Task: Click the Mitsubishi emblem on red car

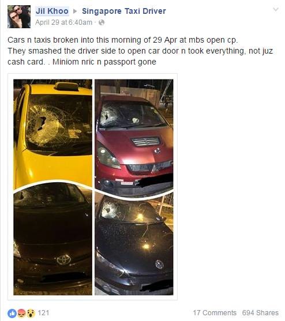Action: tap(157, 151)
